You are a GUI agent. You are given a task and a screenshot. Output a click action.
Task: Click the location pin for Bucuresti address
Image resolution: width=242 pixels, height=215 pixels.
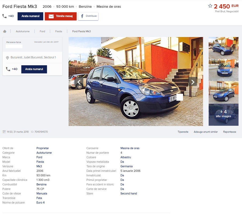coord(7,58)
